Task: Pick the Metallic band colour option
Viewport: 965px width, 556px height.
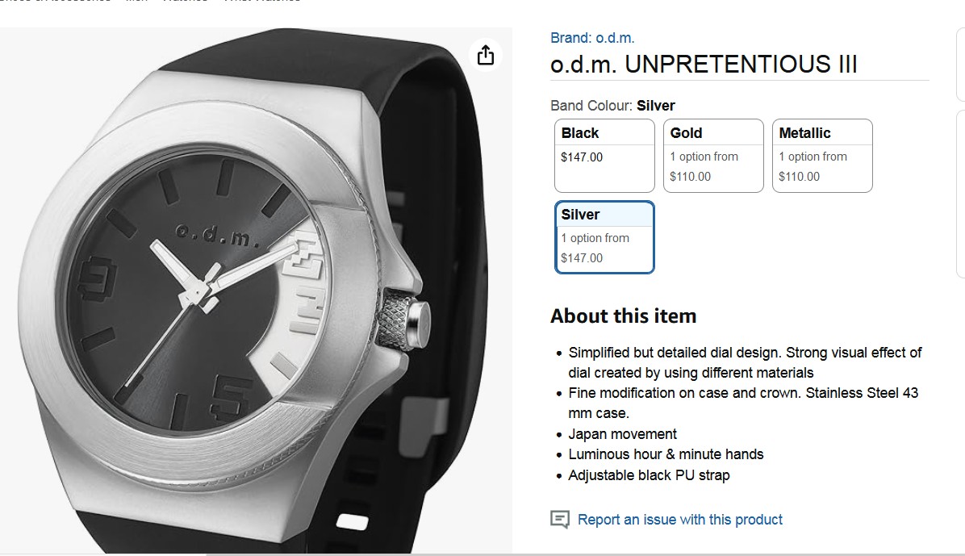Action: [822, 155]
